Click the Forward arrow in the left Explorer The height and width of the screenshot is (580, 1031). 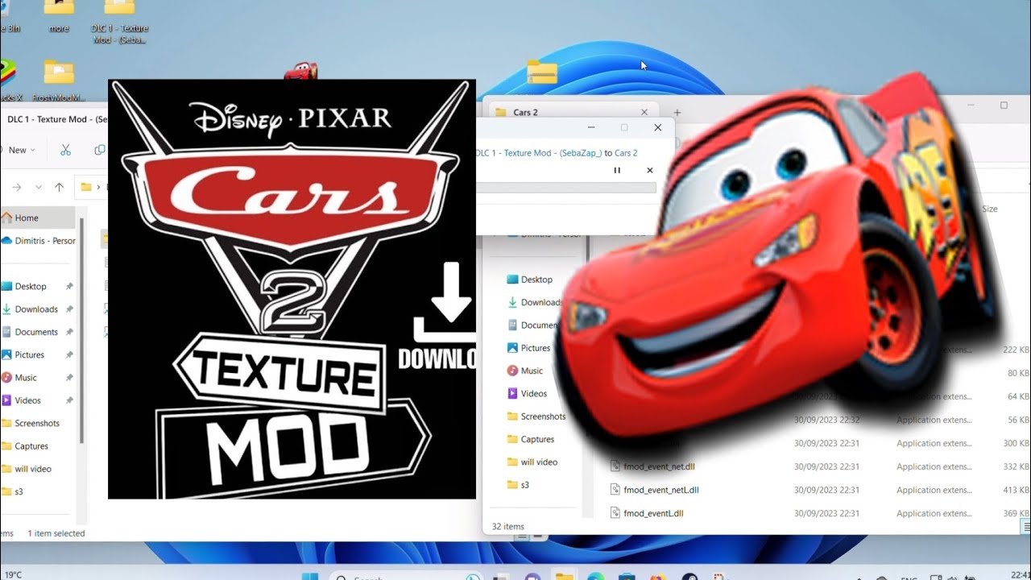pos(15,187)
